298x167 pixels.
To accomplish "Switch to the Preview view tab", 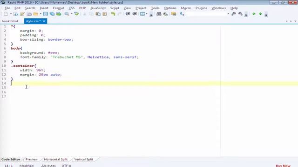I will click(32, 160).
